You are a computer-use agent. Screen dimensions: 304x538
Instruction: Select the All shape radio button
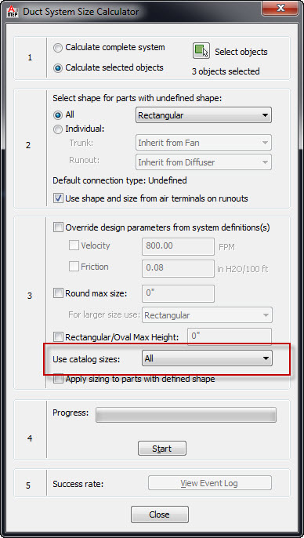[x=58, y=115]
